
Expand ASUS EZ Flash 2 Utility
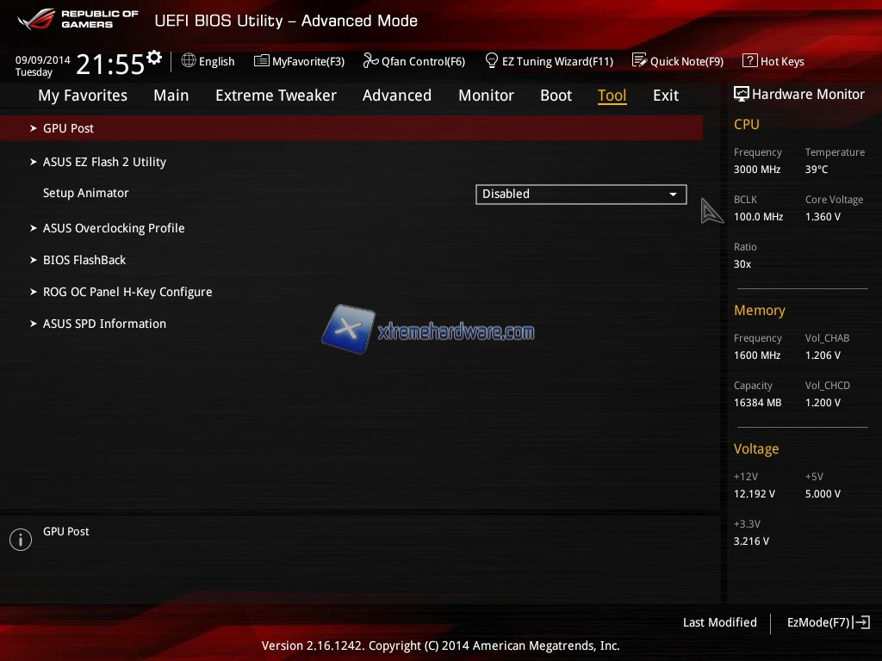point(104,162)
